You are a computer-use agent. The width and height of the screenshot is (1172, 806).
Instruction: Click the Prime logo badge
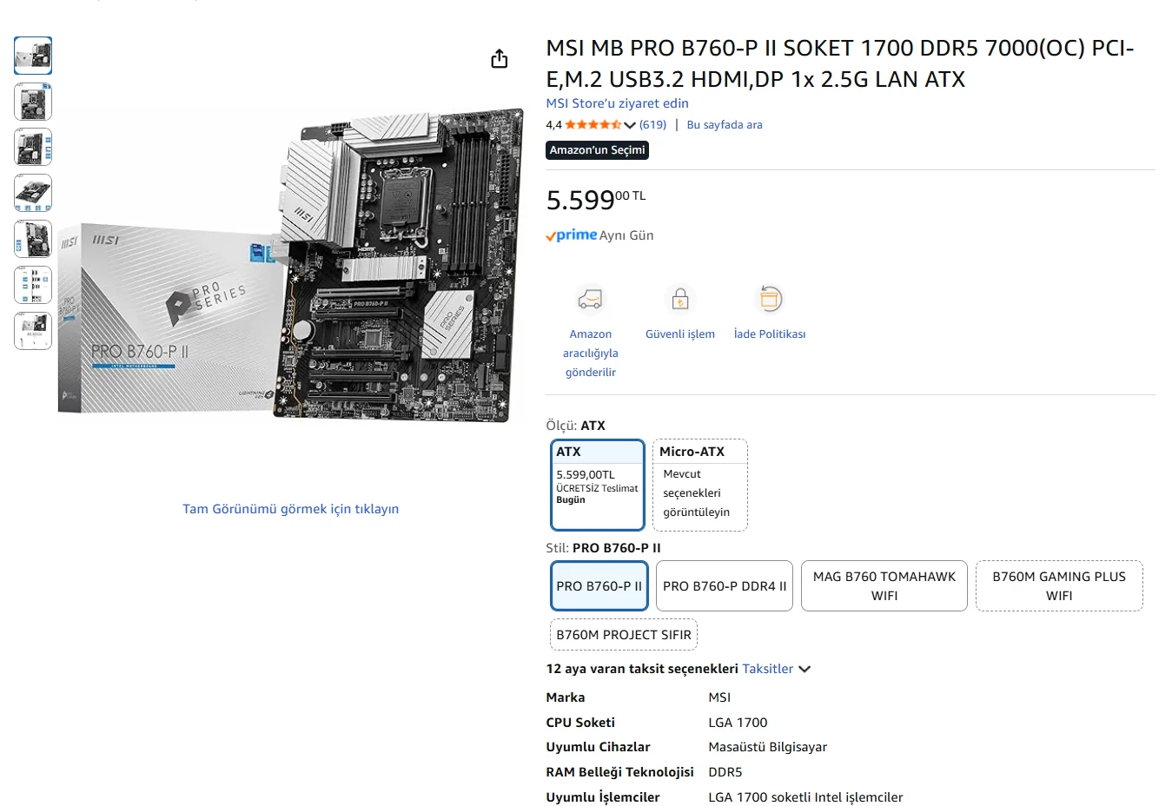click(572, 235)
